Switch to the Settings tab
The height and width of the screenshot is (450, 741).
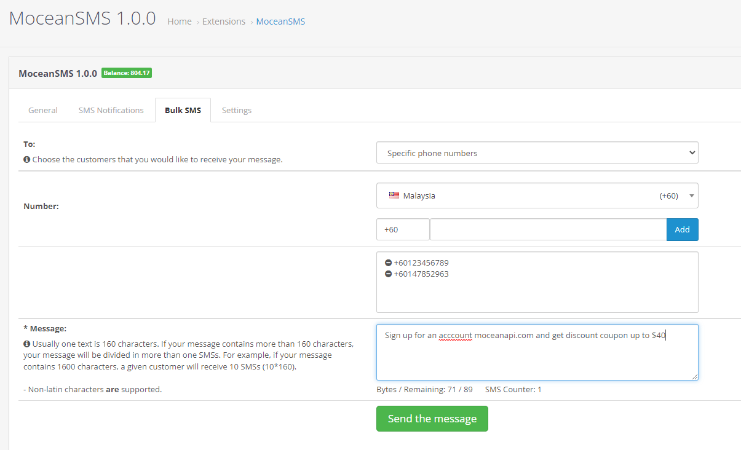click(237, 109)
